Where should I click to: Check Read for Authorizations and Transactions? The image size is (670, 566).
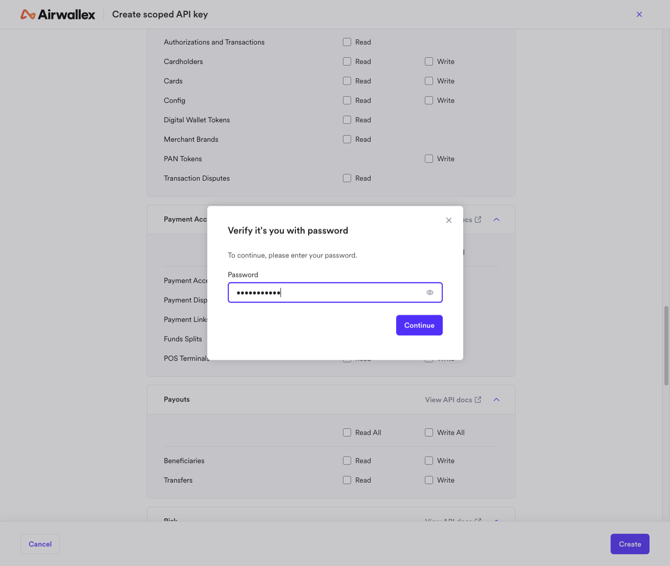click(347, 42)
